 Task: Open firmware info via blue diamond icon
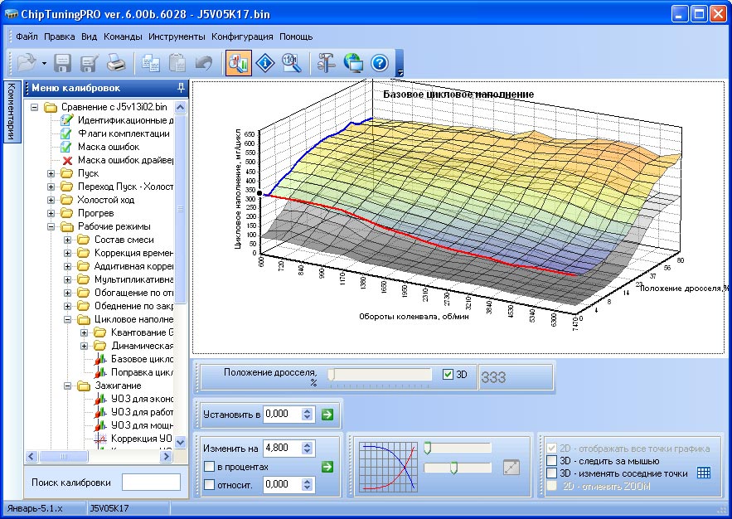point(264,63)
